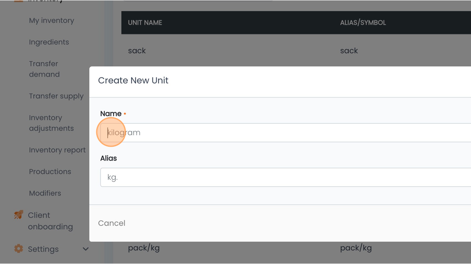Open My inventory page
This screenshot has width=471, height=264.
(x=51, y=21)
